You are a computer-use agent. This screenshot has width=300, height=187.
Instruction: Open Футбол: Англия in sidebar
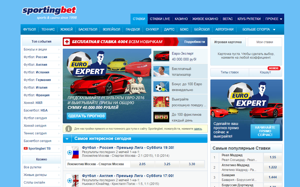(x=41, y=65)
